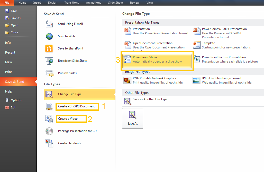Select the Change File Type label
The height and width of the screenshot is (172, 264).
[70, 94]
